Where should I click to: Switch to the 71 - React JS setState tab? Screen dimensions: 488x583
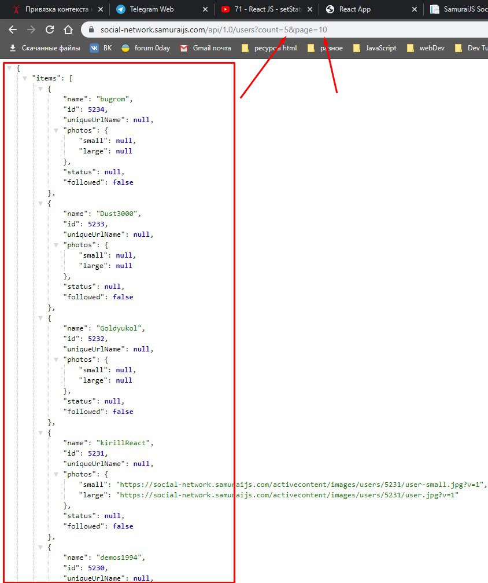pos(267,9)
